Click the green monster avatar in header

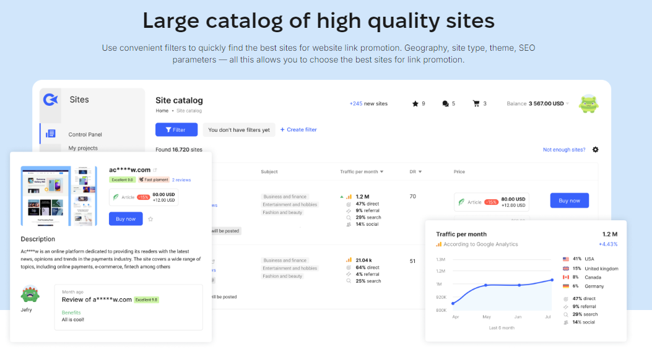(x=588, y=104)
